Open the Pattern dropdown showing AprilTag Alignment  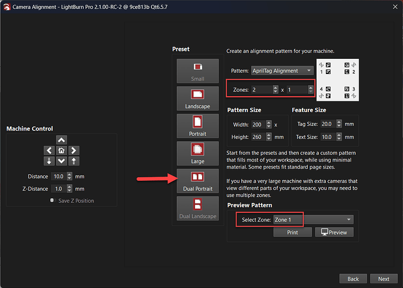pyautogui.click(x=282, y=71)
